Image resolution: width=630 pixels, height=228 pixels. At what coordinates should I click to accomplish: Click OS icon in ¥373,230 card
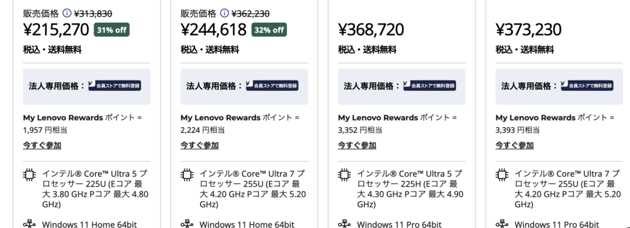click(501, 224)
